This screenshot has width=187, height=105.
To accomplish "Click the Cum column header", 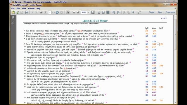I will (154, 28).
